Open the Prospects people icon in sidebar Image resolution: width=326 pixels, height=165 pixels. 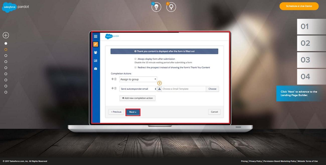point(96,52)
